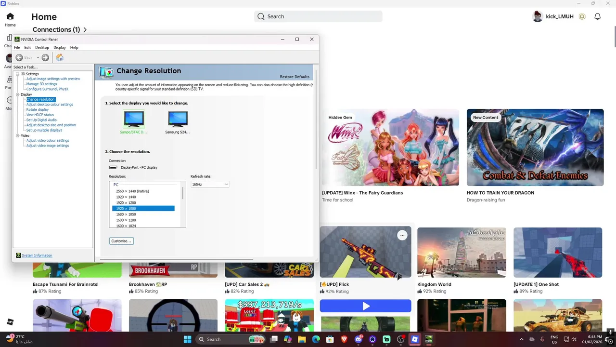616x347 pixels.
Task: Click NVIDIA panel horizontal scrollbar
Action: coord(177,259)
